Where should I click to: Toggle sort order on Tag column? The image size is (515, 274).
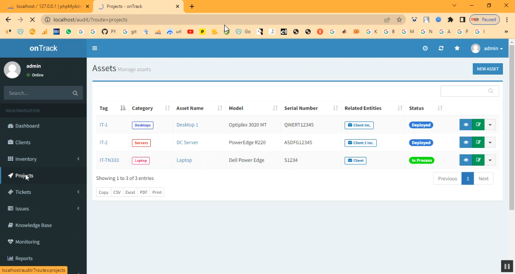point(112,108)
